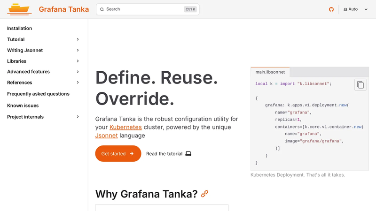This screenshot has width=376, height=211.
Task: Focus the Search input field
Action: 148,9
